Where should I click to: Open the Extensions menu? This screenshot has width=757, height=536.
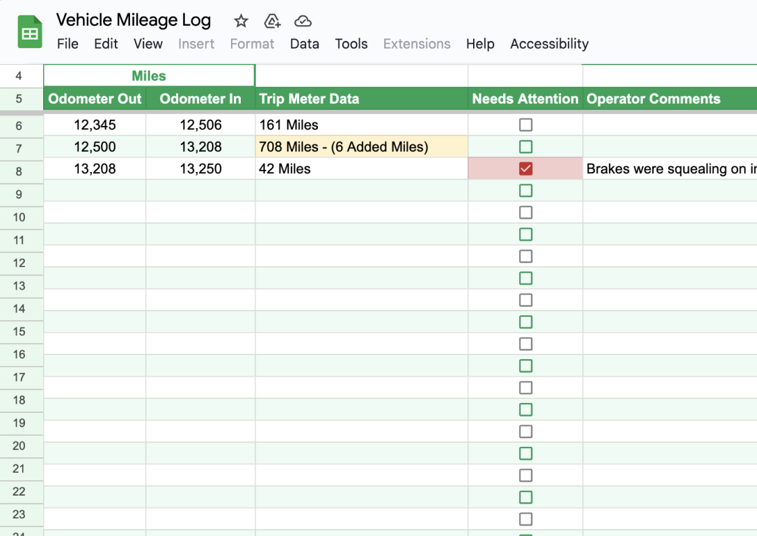pyautogui.click(x=417, y=44)
